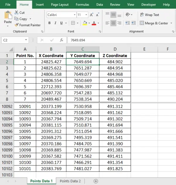This screenshot has width=176, height=185.
Task: Open the font name dropdown
Action: pos(75,15)
